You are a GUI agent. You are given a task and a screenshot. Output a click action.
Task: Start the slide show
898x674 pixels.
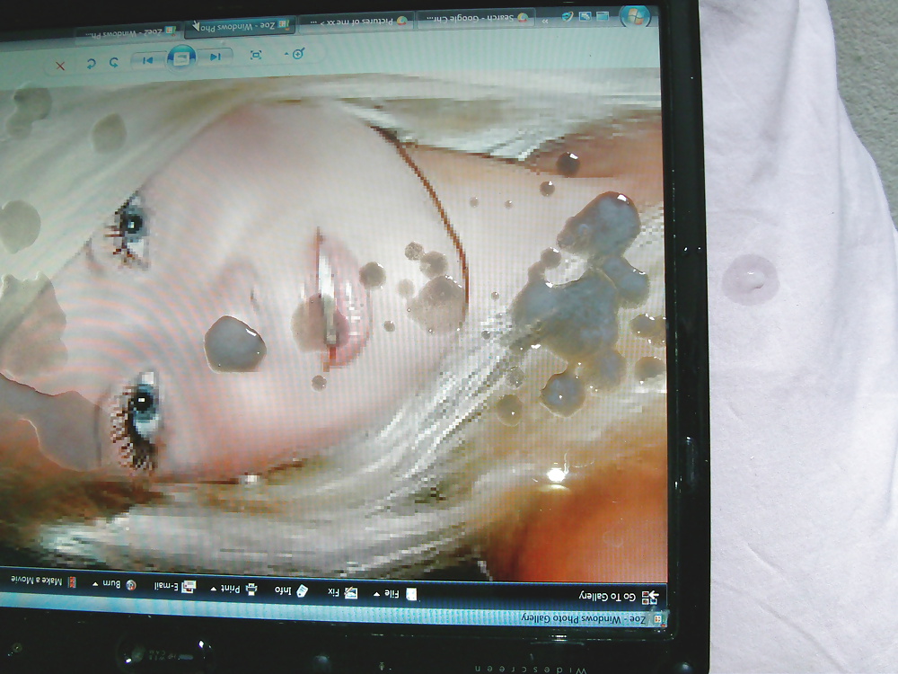coord(181,59)
